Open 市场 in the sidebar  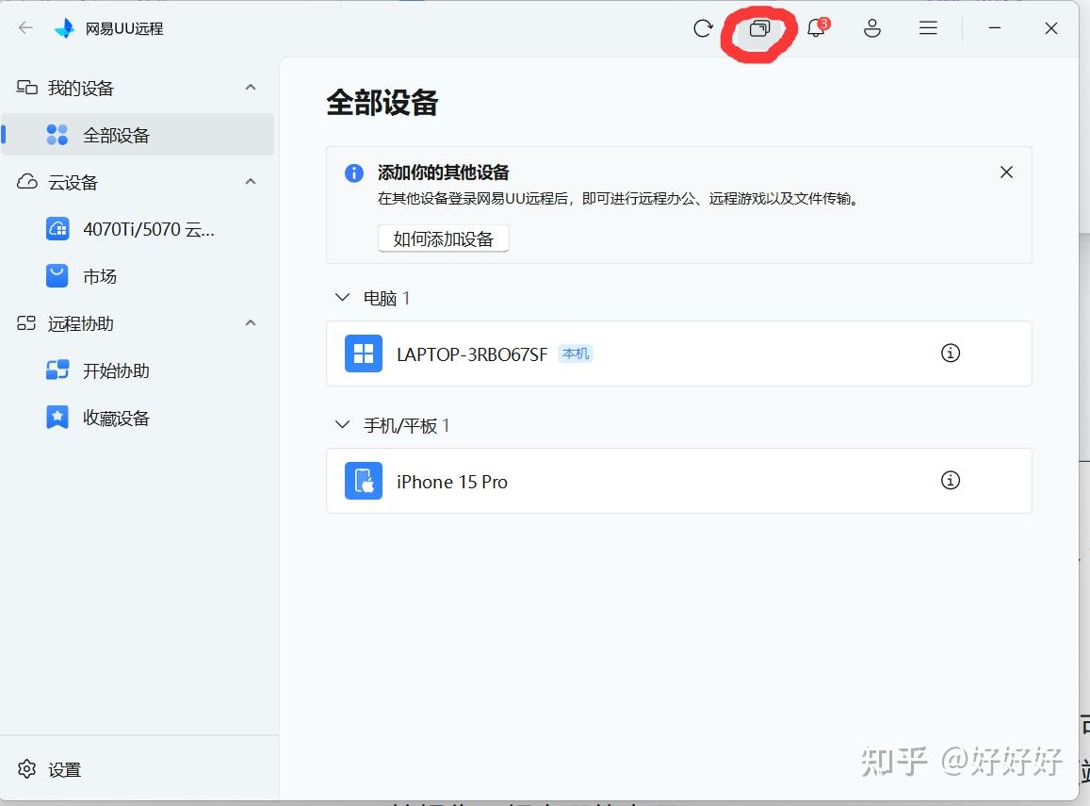pyautogui.click(x=138, y=276)
